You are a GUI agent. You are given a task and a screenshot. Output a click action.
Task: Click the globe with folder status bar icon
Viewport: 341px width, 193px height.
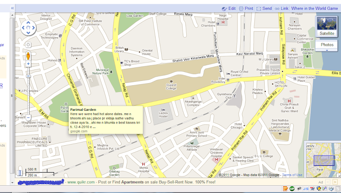[319, 189]
